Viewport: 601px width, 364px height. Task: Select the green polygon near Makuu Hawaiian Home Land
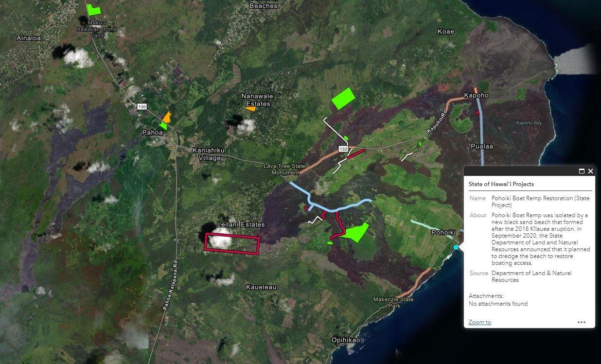click(x=93, y=10)
